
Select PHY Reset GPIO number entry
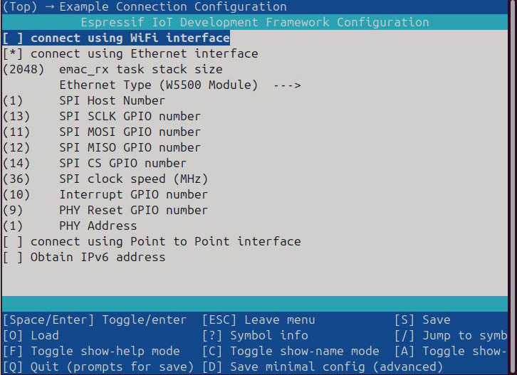click(133, 211)
